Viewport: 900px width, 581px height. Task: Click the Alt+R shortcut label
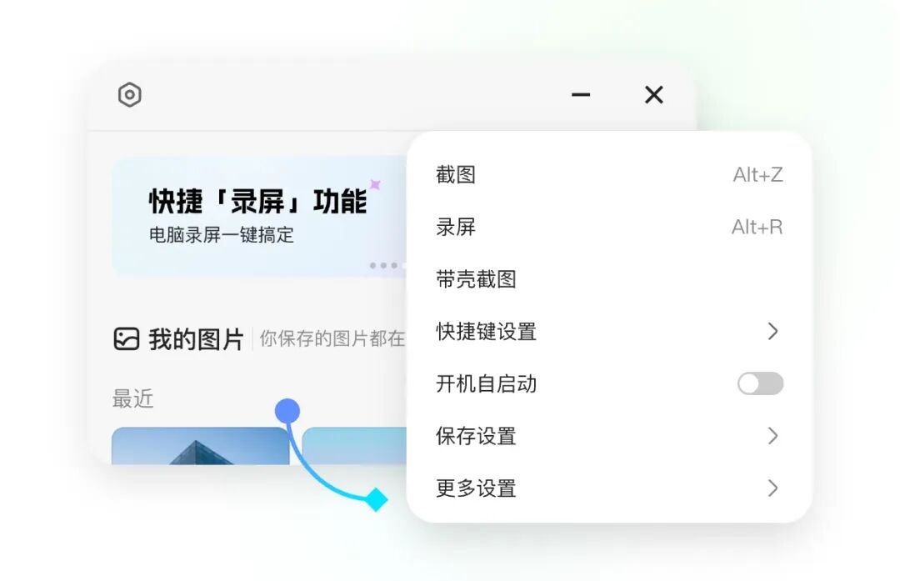pyautogui.click(x=757, y=227)
